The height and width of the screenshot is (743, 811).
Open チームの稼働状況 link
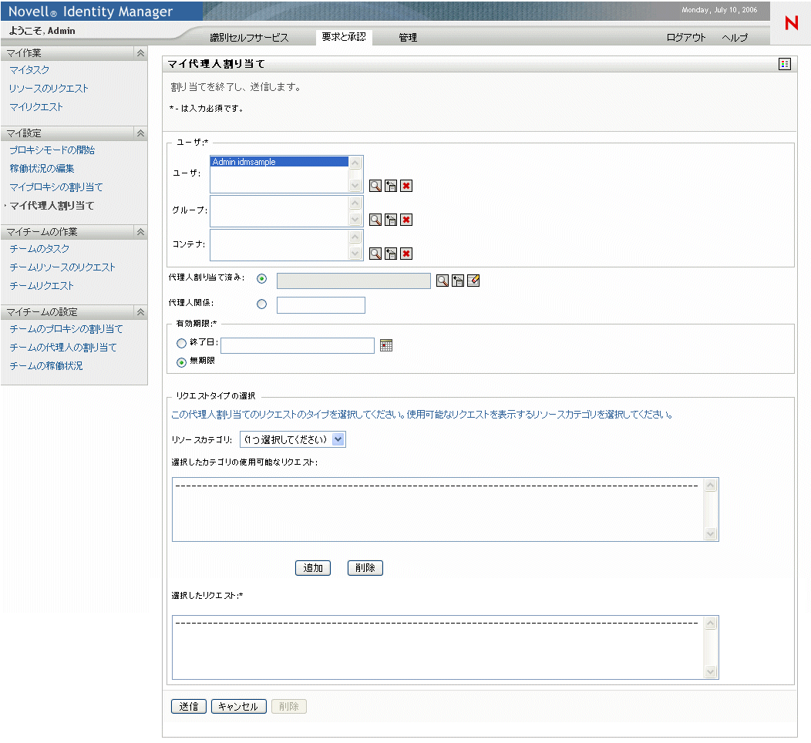[x=46, y=366]
